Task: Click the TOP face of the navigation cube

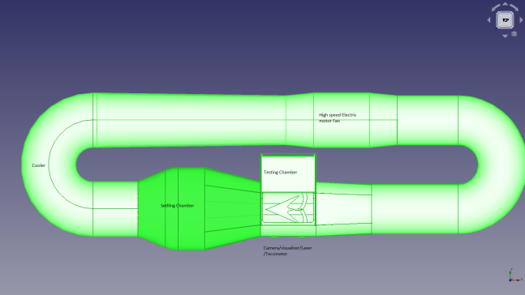Action: click(x=505, y=20)
